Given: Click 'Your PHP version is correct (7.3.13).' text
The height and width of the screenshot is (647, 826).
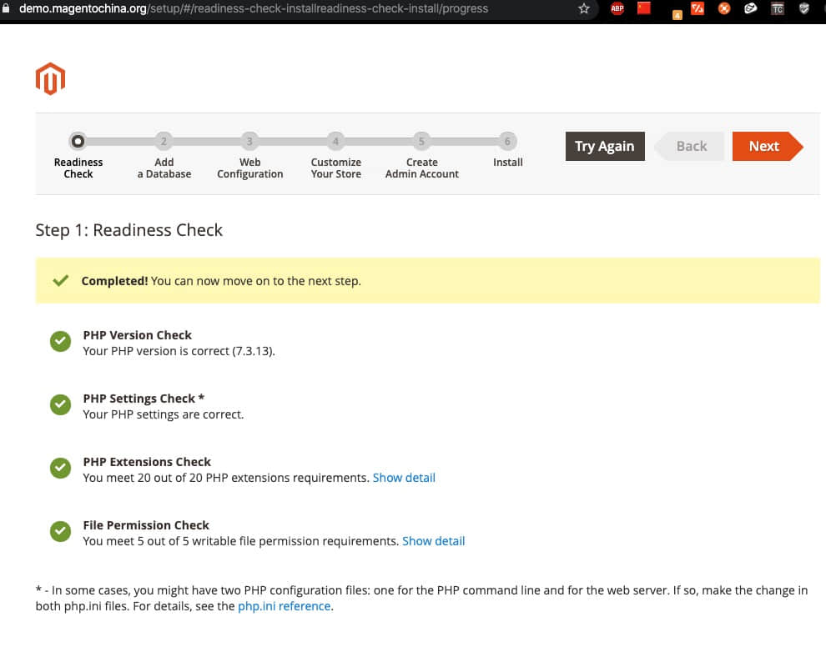Looking at the screenshot, I should pyautogui.click(x=179, y=351).
